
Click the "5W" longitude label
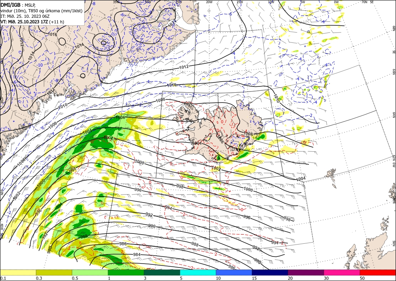[x=303, y=2]
